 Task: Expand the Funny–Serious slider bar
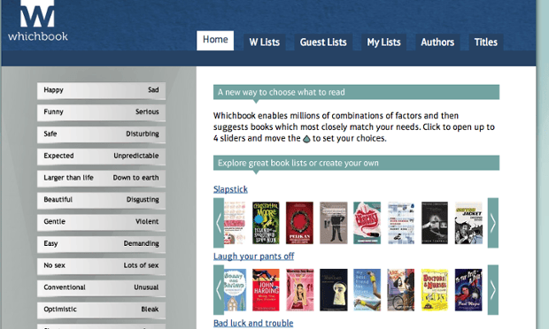pyautogui.click(x=101, y=112)
